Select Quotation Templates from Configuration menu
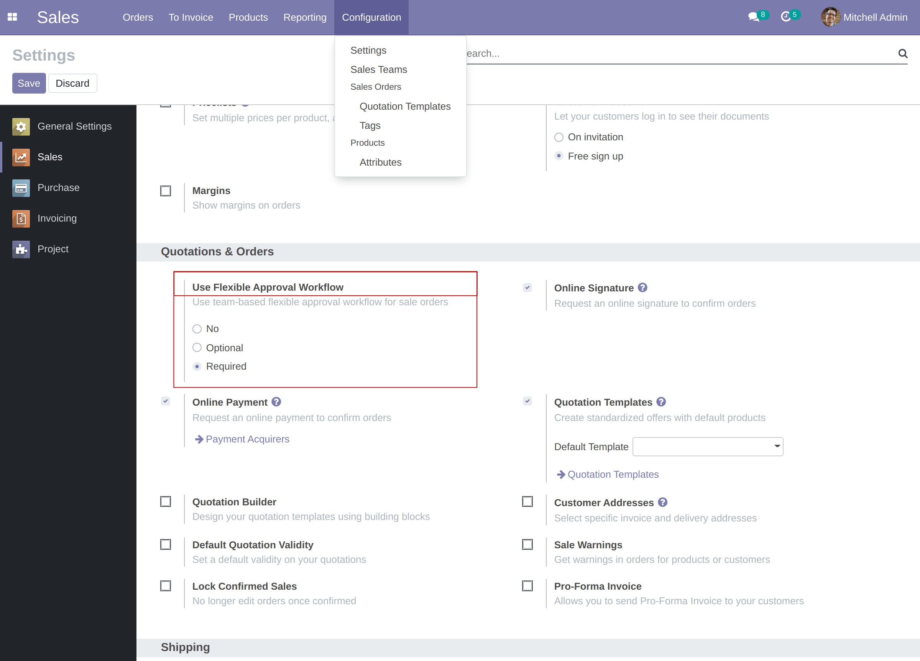 405,106
